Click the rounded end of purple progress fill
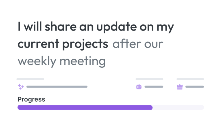 pos(150,107)
